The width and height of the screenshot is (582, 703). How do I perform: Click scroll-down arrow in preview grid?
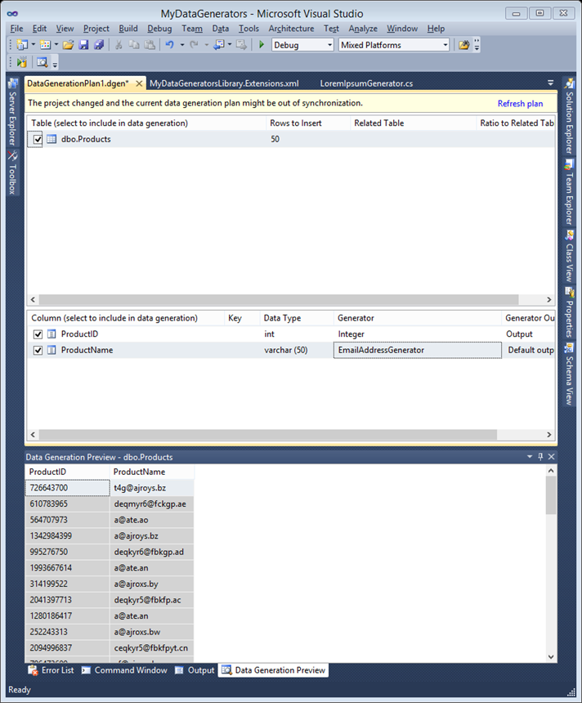click(x=551, y=657)
